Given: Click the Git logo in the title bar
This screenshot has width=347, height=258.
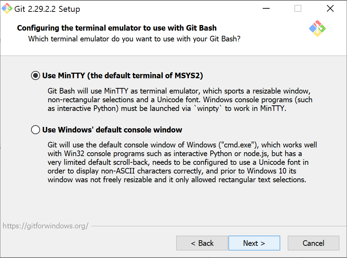Looking at the screenshot, I should tap(7, 8).
